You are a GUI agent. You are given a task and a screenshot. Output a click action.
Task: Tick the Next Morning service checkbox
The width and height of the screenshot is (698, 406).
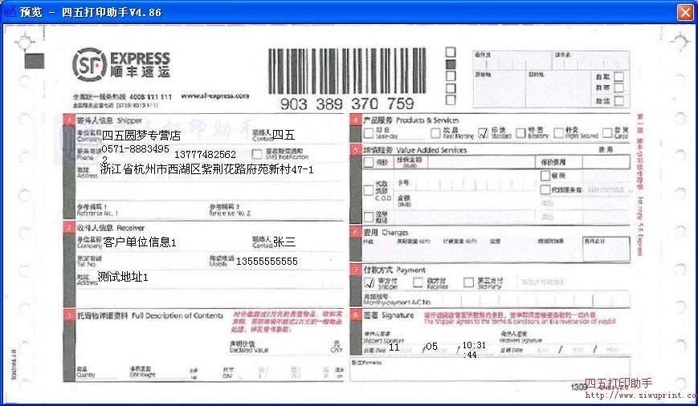click(x=435, y=133)
